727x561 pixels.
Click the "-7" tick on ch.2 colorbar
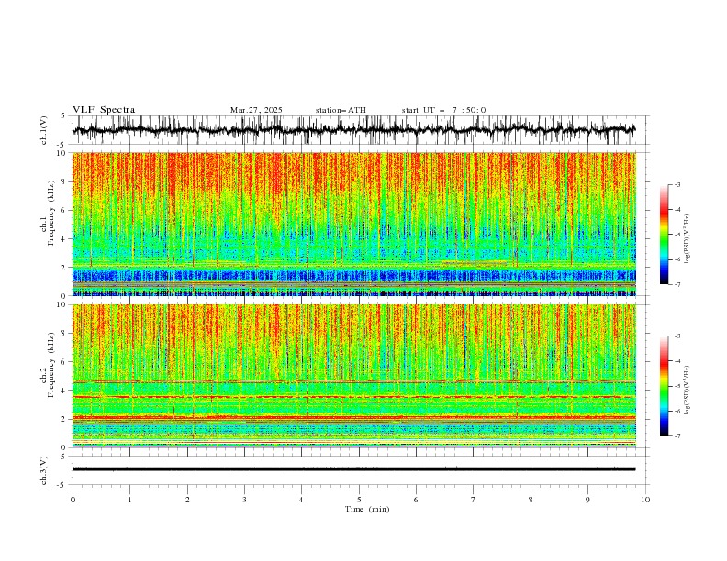[677, 436]
